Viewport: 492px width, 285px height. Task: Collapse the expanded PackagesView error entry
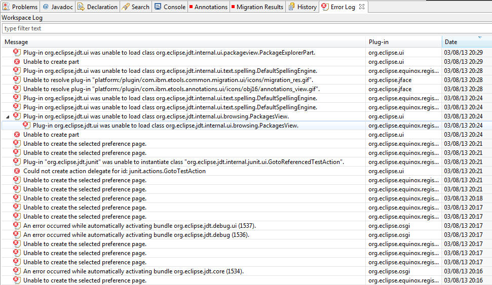point(8,116)
